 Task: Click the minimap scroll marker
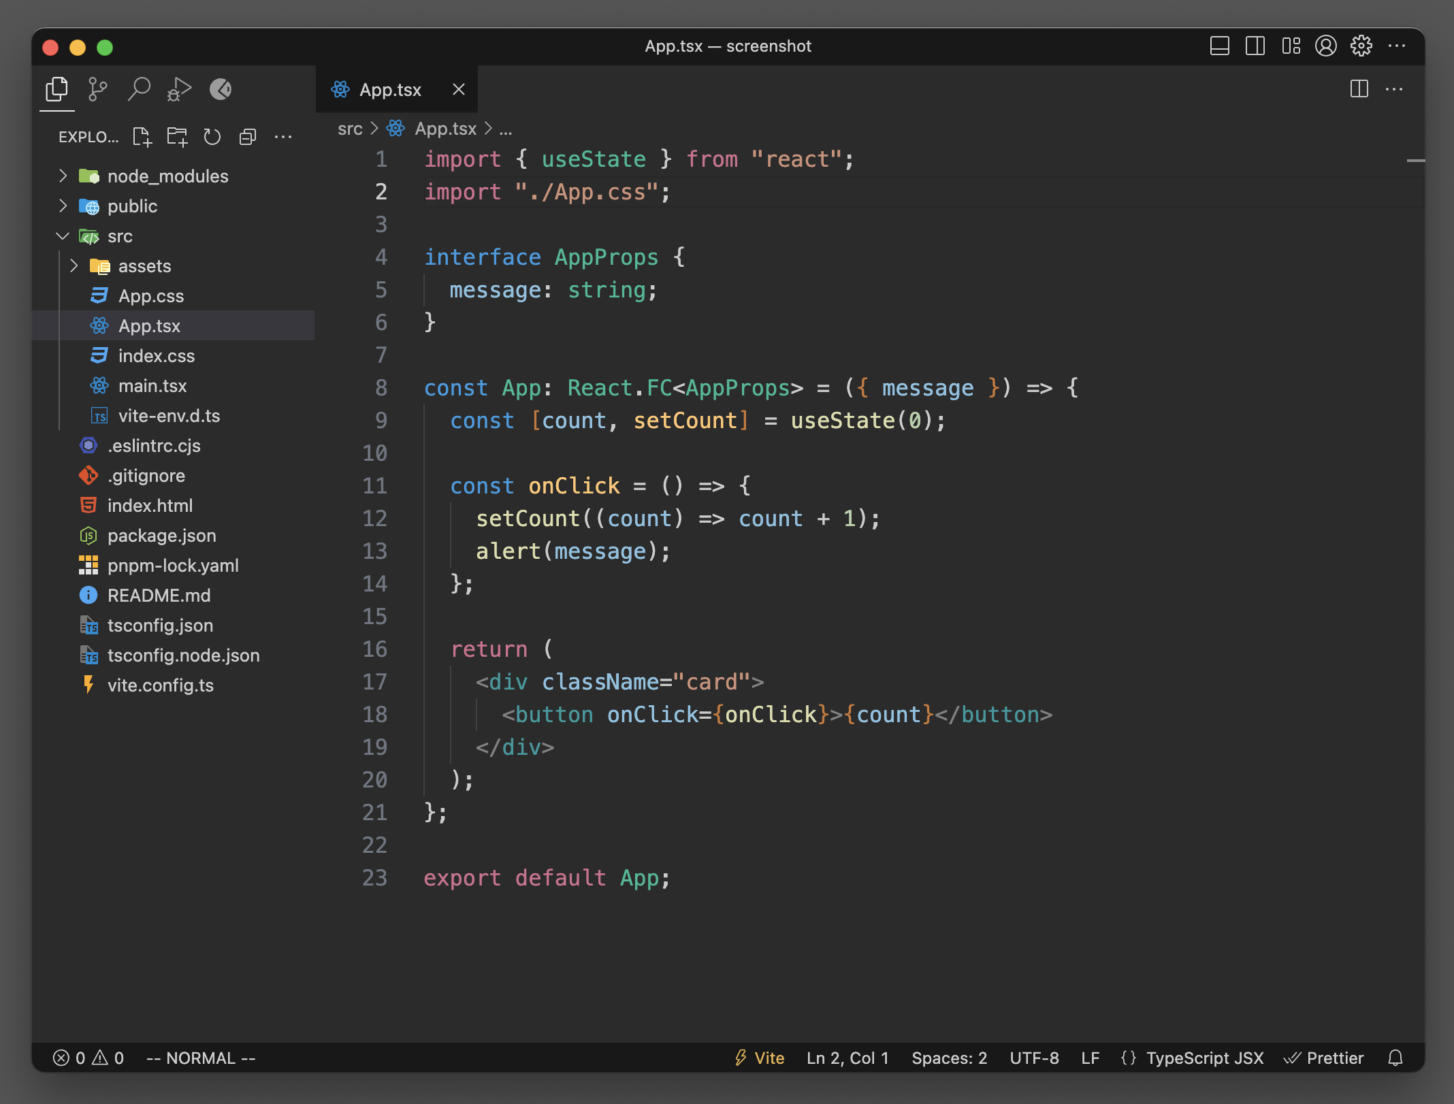[x=1416, y=161]
